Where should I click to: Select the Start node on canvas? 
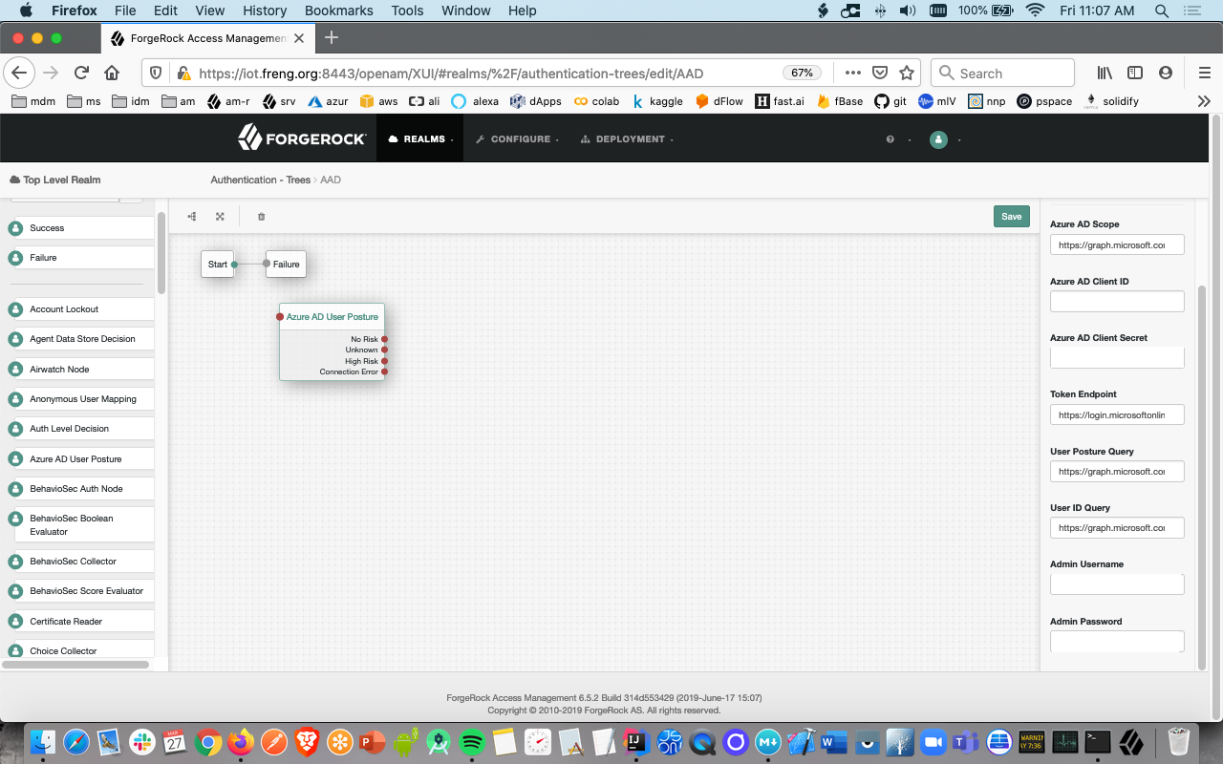coord(218,265)
